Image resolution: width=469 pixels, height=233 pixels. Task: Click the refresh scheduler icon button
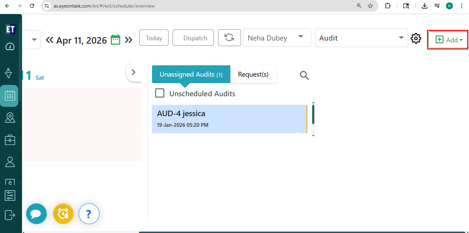coord(229,37)
